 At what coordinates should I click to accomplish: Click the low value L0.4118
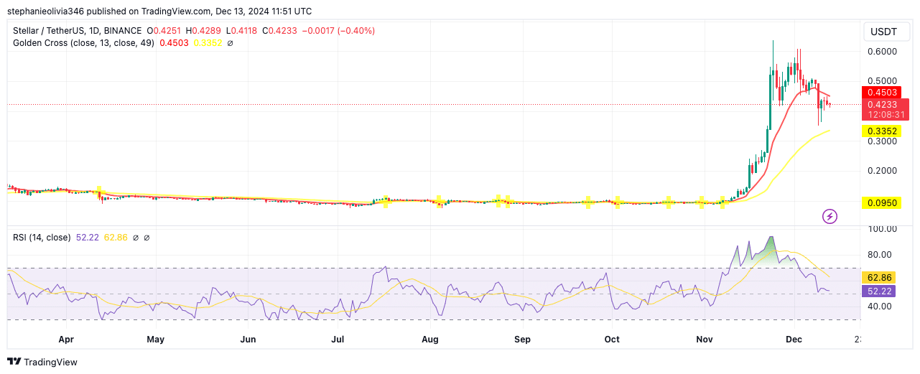point(242,31)
